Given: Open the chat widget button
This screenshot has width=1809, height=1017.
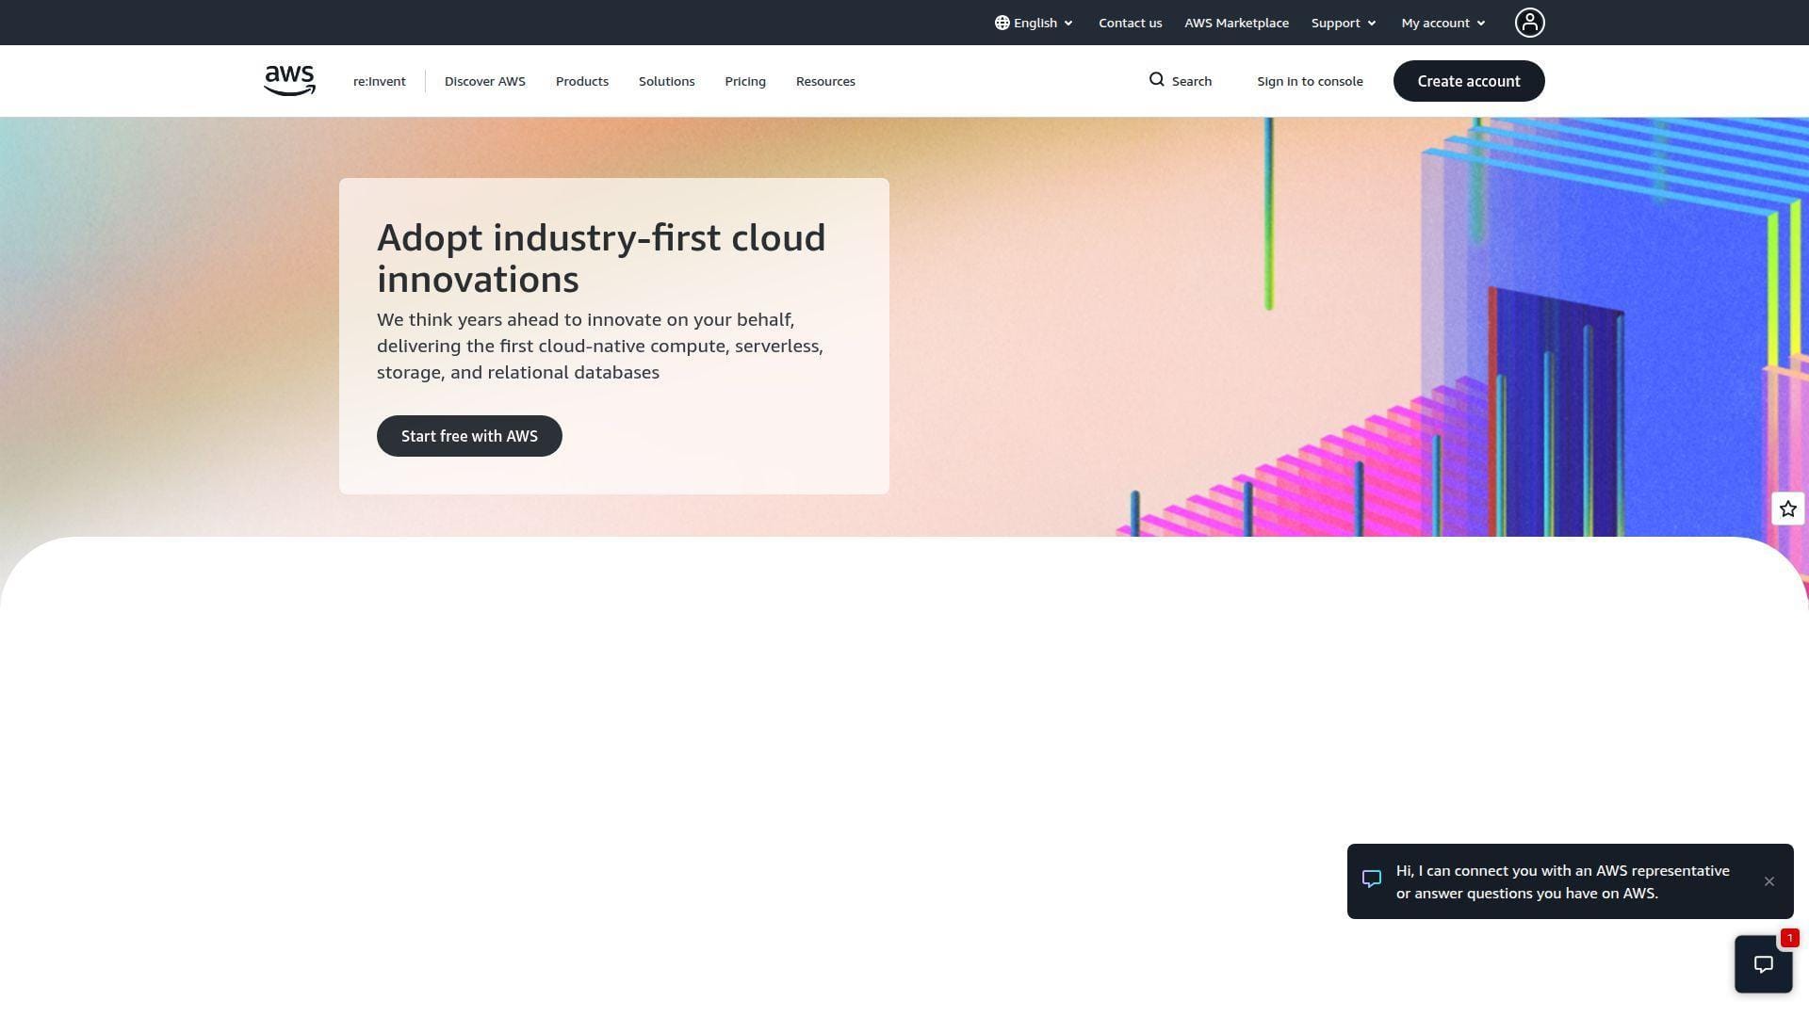Looking at the screenshot, I should tap(1763, 963).
